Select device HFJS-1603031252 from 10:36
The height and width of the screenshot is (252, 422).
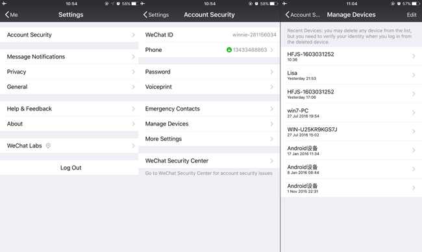click(351, 57)
